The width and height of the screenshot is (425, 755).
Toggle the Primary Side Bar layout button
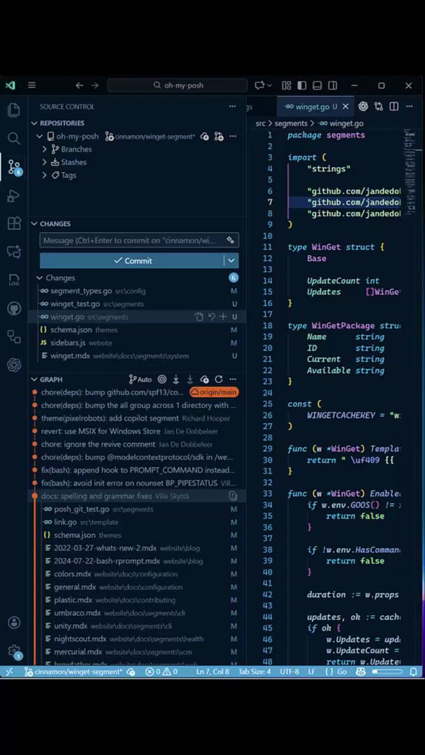302,85
